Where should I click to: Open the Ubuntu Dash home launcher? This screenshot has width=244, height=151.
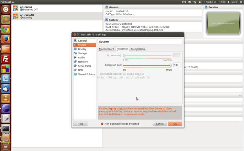[x=6, y=10]
